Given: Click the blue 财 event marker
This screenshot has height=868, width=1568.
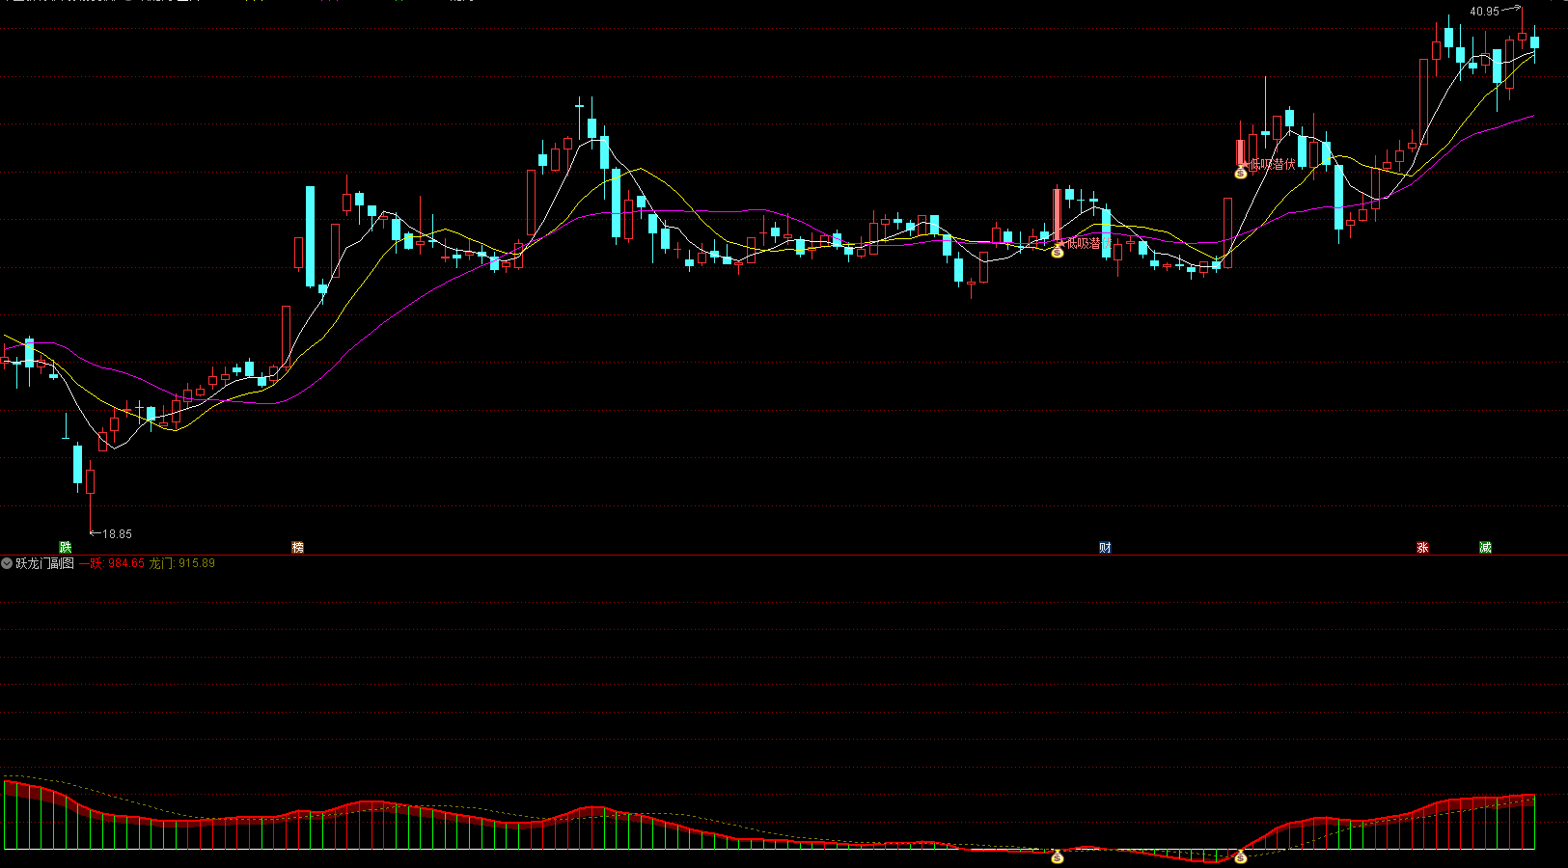Looking at the screenshot, I should point(1105,547).
